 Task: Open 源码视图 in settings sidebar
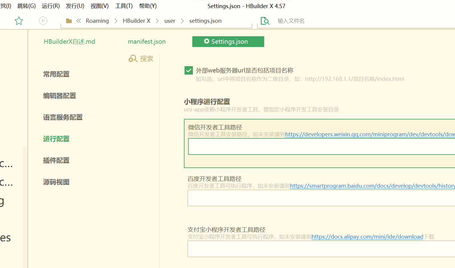click(56, 182)
